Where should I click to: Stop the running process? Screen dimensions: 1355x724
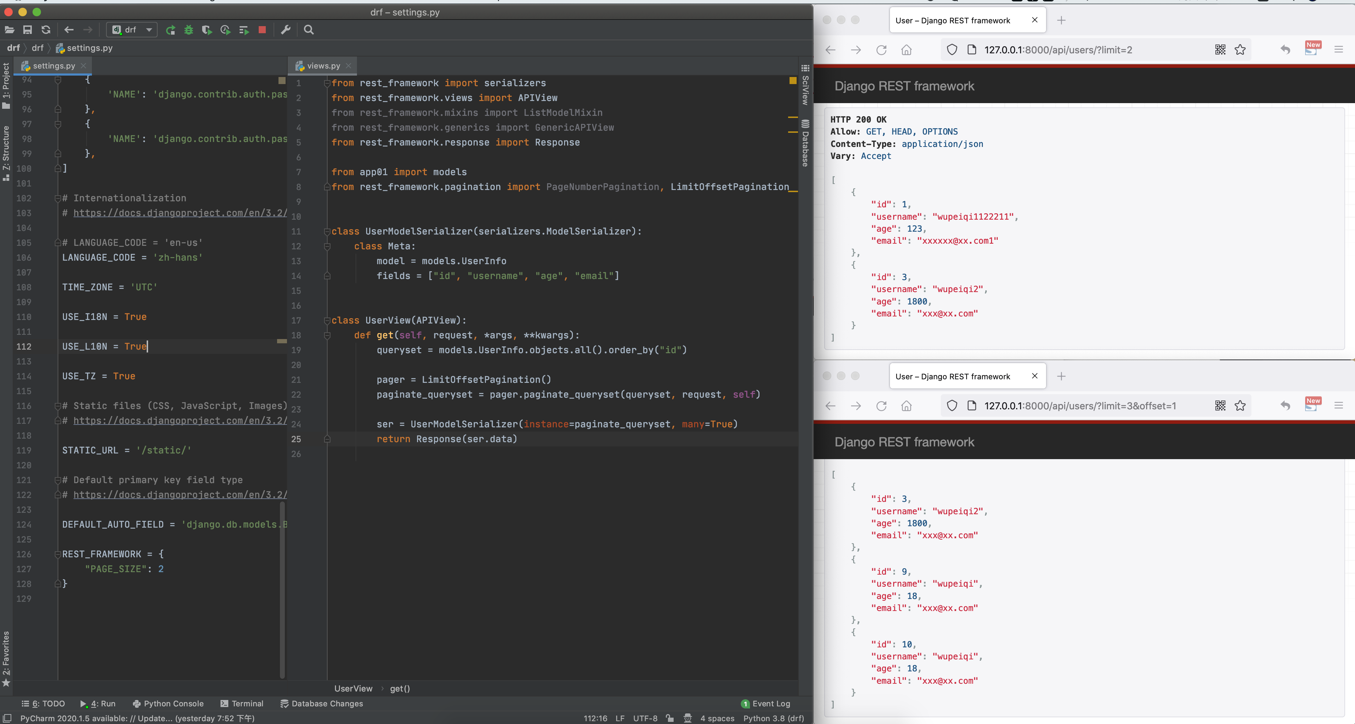pyautogui.click(x=262, y=30)
